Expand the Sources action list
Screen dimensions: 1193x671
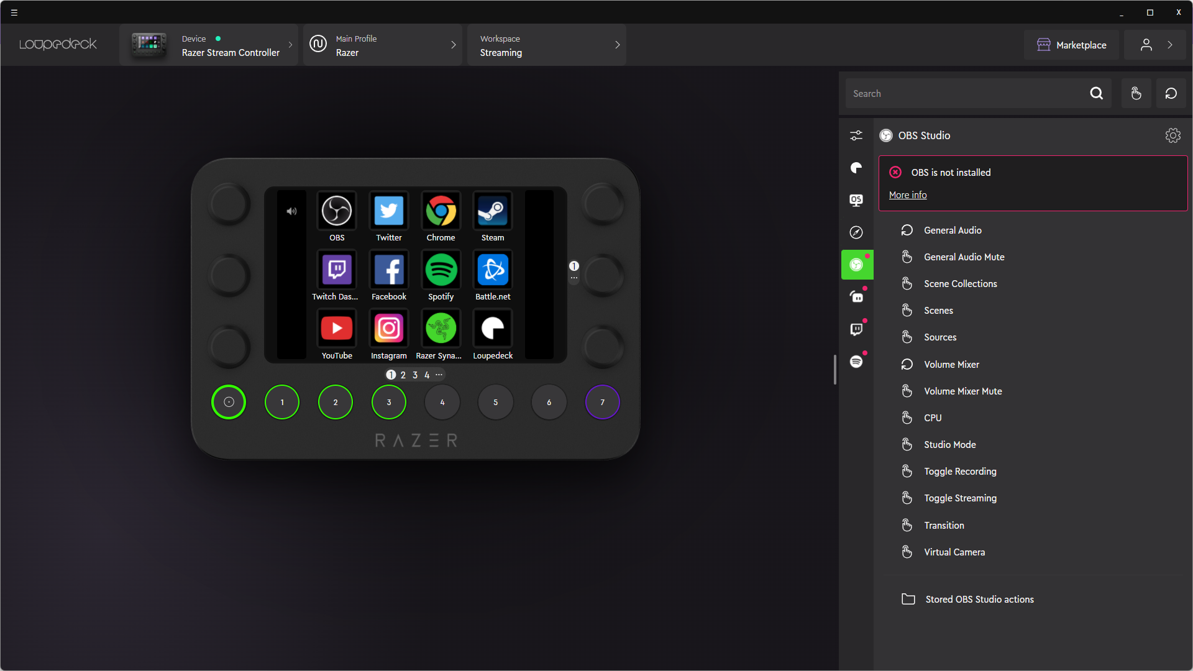[941, 337]
